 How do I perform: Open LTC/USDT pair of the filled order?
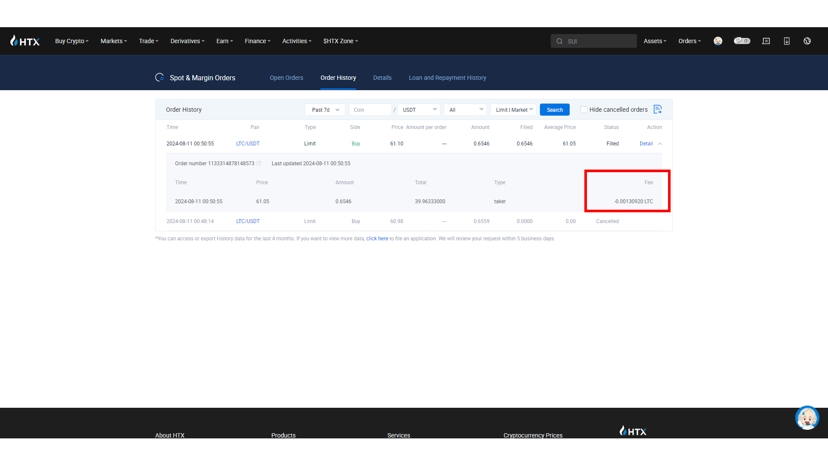coord(248,144)
